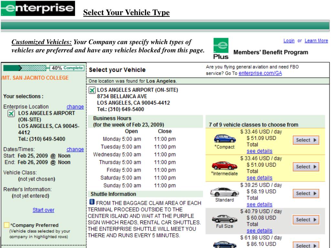The image size is (331, 248).
Task: Select the Standard vehicle
Action: [306, 193]
